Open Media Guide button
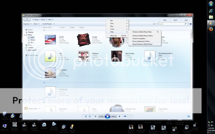Image resolution: width=215 pixels, height=134 pixels. pyautogui.click(x=31, y=109)
